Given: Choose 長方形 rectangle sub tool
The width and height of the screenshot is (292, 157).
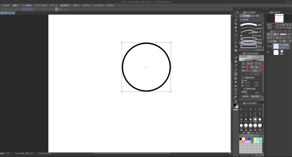Looking at the screenshot, I should pos(251,39).
